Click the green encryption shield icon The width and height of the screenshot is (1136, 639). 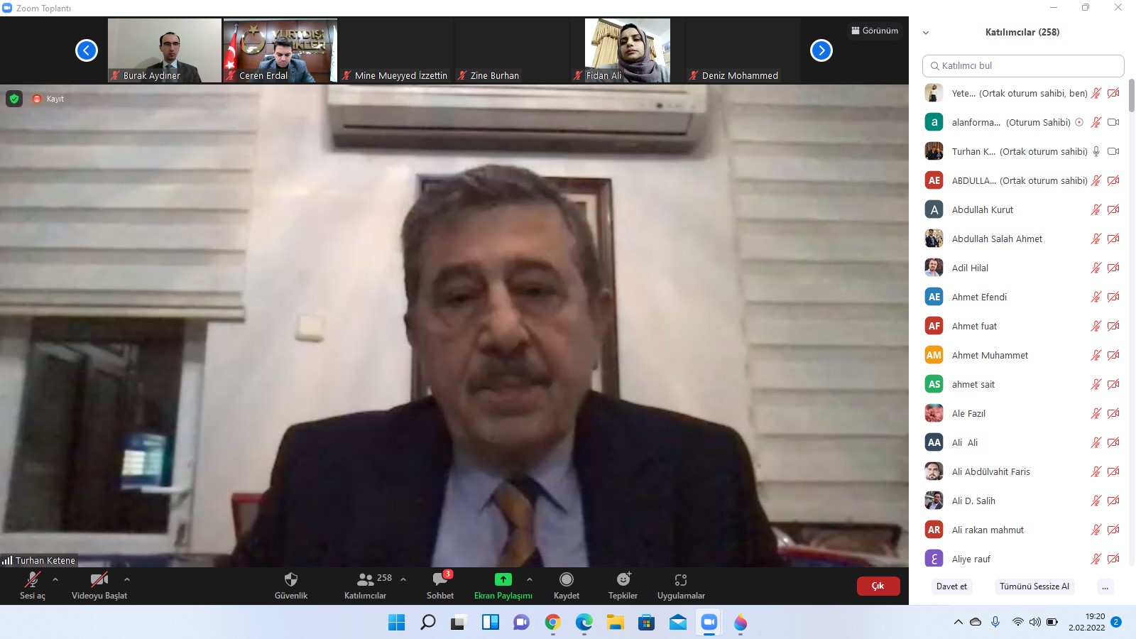pos(14,99)
